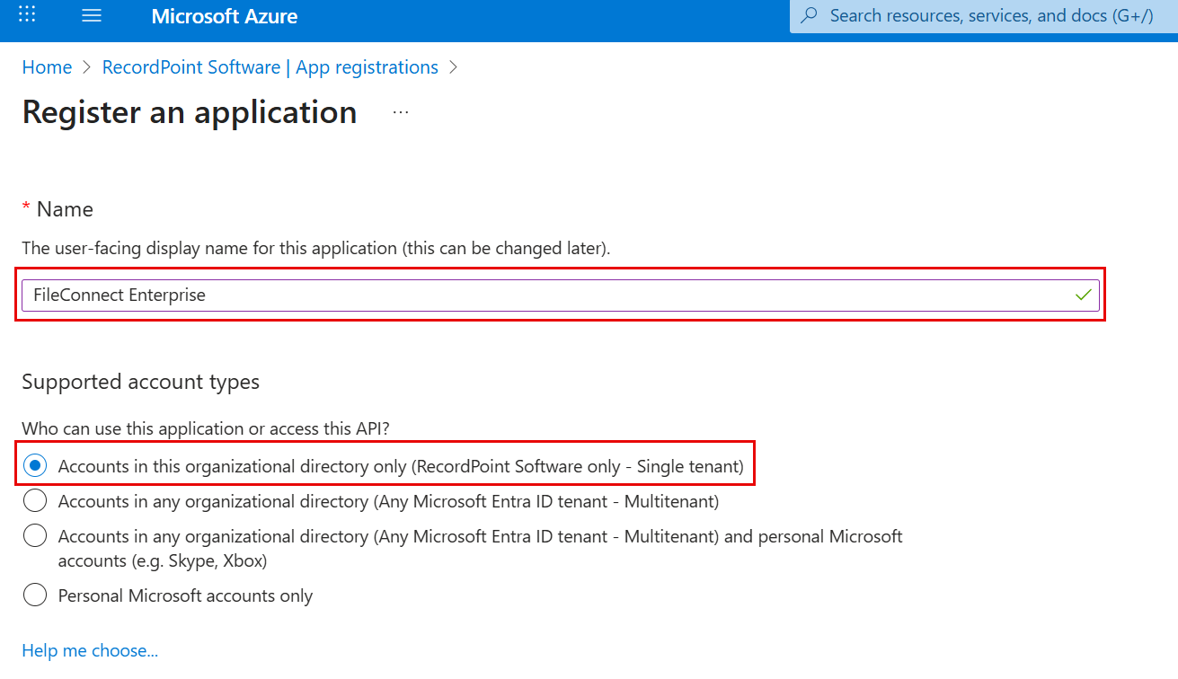Viewport: 1178px width, 679px height.
Task: Select single tenant organizational directory radio
Action: coord(35,466)
